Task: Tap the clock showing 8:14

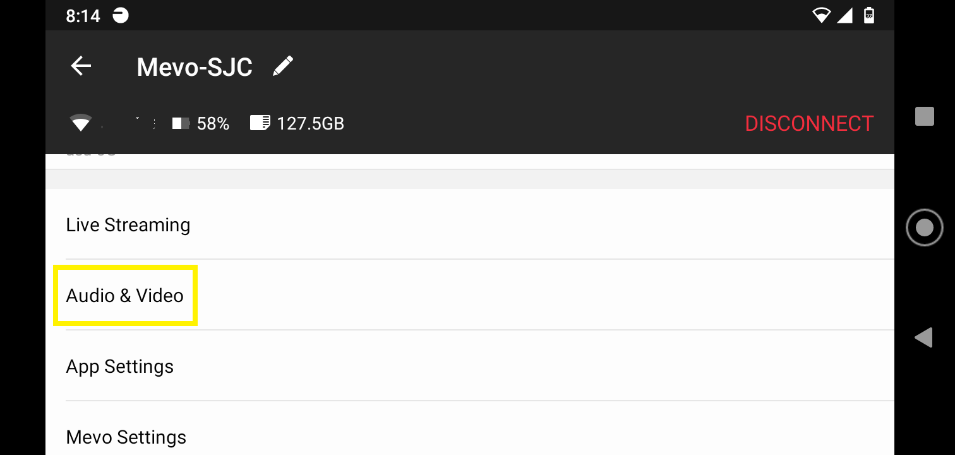Action: pos(83,15)
